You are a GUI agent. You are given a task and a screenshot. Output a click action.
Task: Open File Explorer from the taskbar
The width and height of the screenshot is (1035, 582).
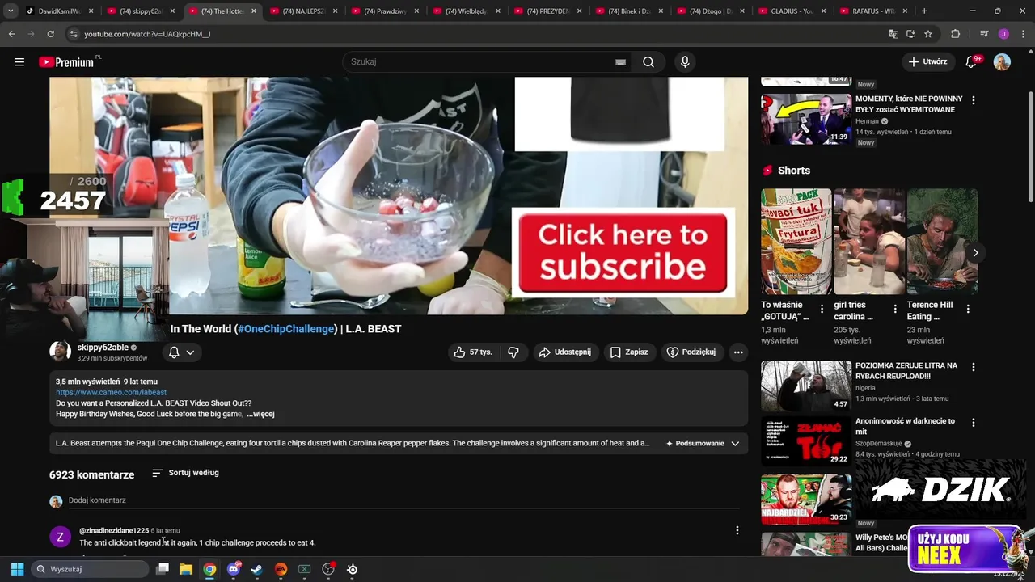(x=186, y=569)
